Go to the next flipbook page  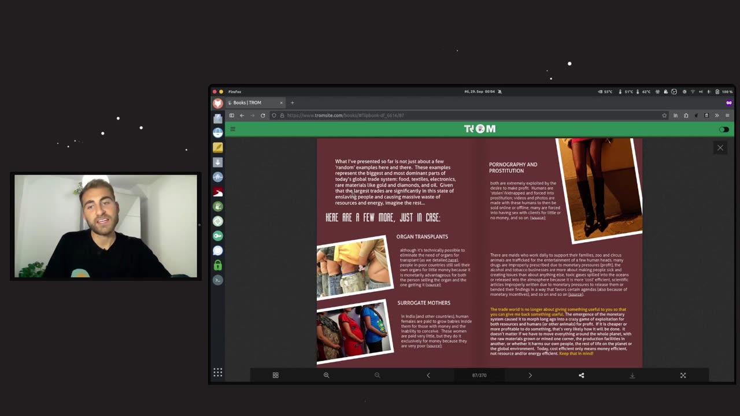pos(530,376)
